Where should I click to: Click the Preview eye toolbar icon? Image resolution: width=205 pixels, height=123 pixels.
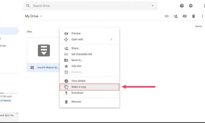[184, 16]
